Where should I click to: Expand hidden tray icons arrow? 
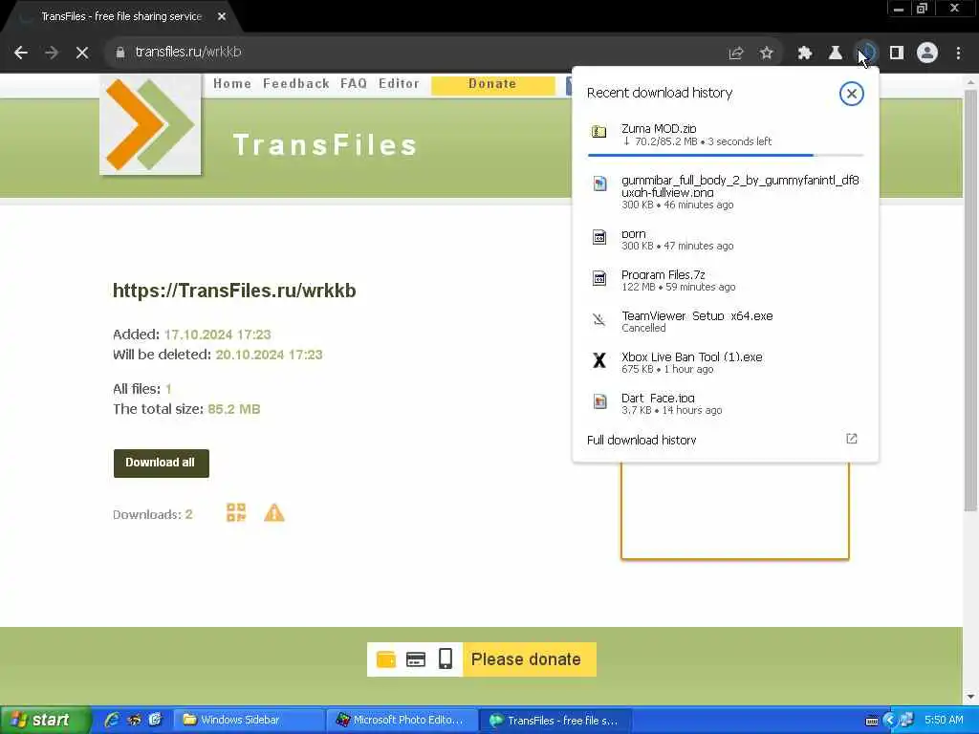(x=890, y=721)
